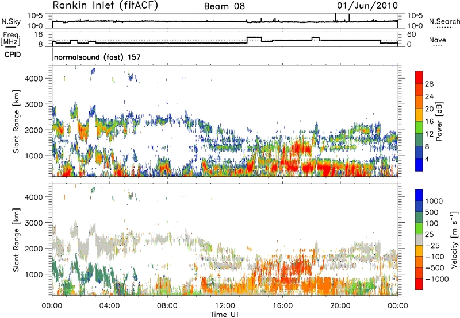The image size is (460, 318).
Task: Click the '16:00' time tick label
Action: pyautogui.click(x=282, y=306)
